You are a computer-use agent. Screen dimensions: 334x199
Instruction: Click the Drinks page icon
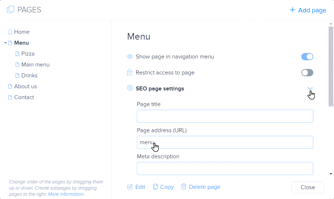pos(17,76)
